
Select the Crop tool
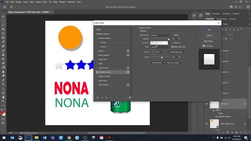pos(3,33)
